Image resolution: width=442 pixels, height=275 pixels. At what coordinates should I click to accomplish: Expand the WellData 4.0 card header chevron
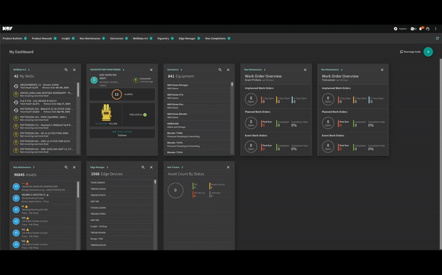(x=29, y=70)
